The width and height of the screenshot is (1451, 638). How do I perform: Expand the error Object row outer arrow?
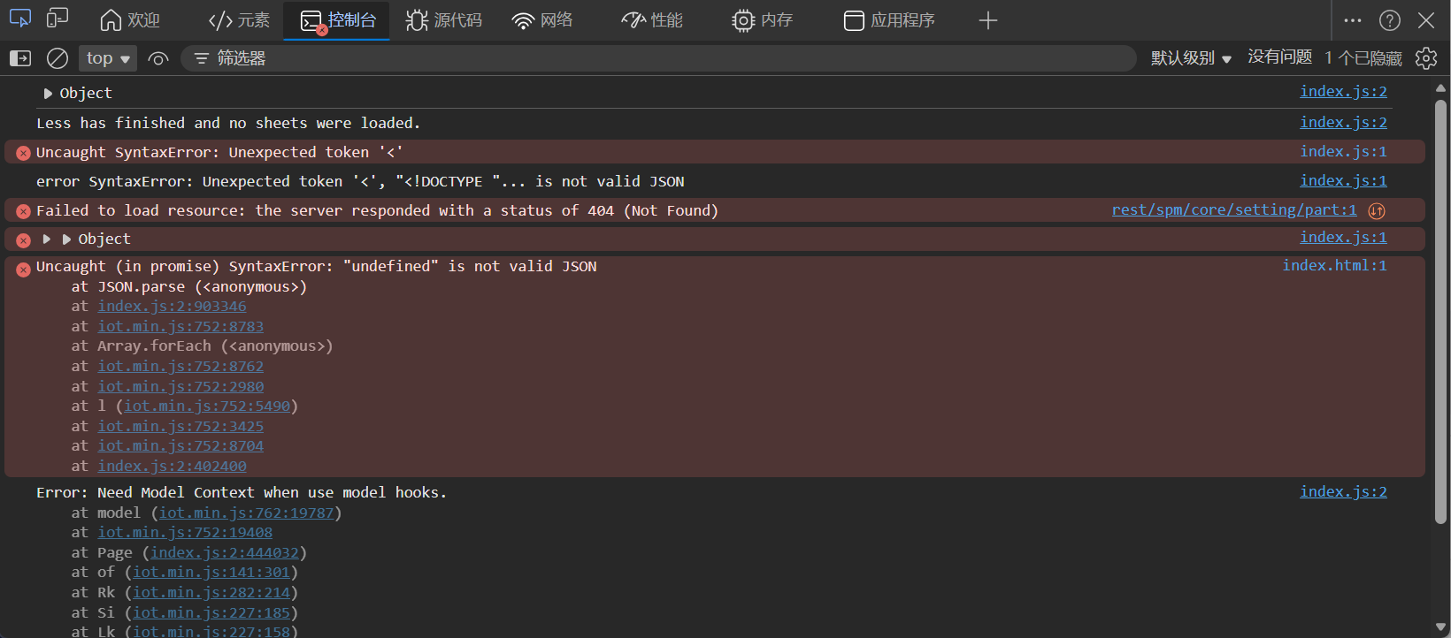point(46,239)
